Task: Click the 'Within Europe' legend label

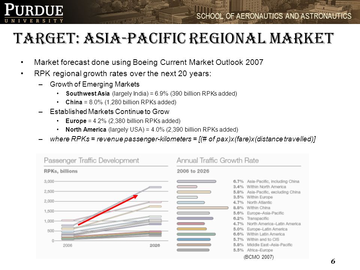Action: coord(259,197)
